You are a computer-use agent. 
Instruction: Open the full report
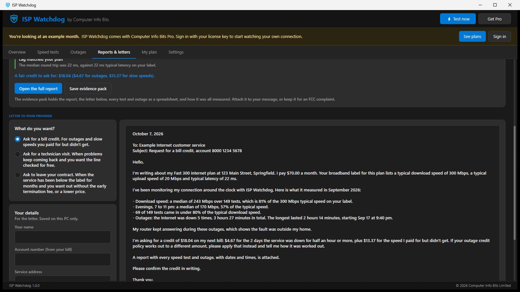38,89
